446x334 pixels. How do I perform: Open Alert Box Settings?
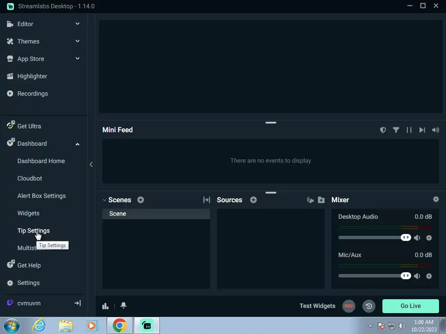pos(41,196)
